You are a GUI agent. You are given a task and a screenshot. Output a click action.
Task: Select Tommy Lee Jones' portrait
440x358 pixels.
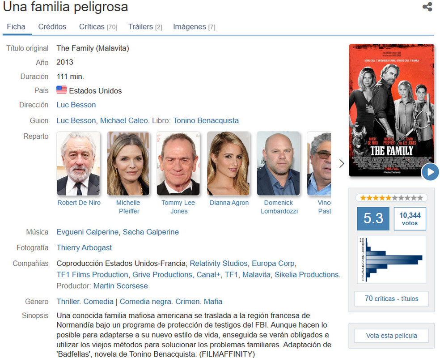point(178,163)
